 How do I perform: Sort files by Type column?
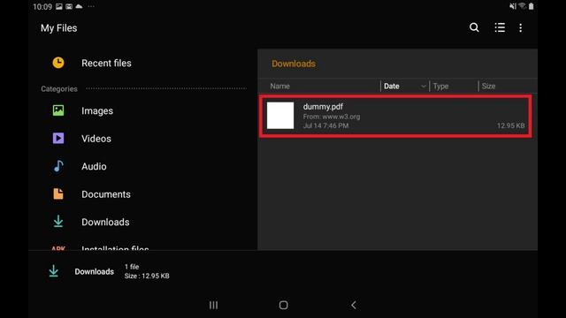point(440,87)
